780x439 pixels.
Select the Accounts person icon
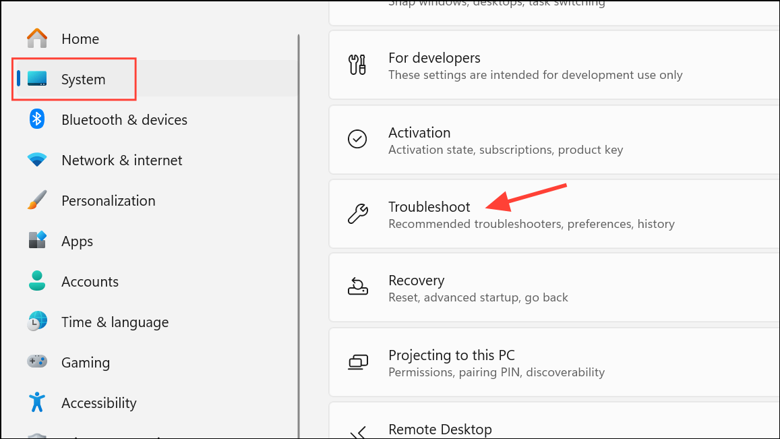pyautogui.click(x=36, y=281)
